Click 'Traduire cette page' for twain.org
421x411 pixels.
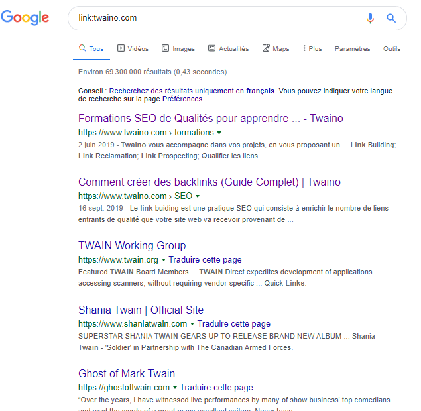coord(205,260)
